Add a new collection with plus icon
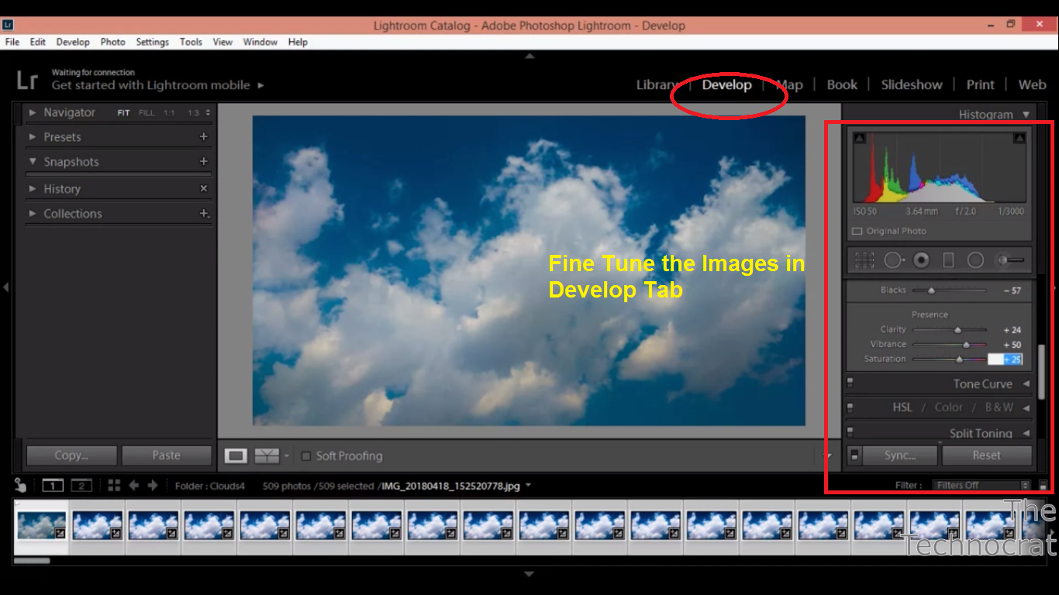 point(204,213)
